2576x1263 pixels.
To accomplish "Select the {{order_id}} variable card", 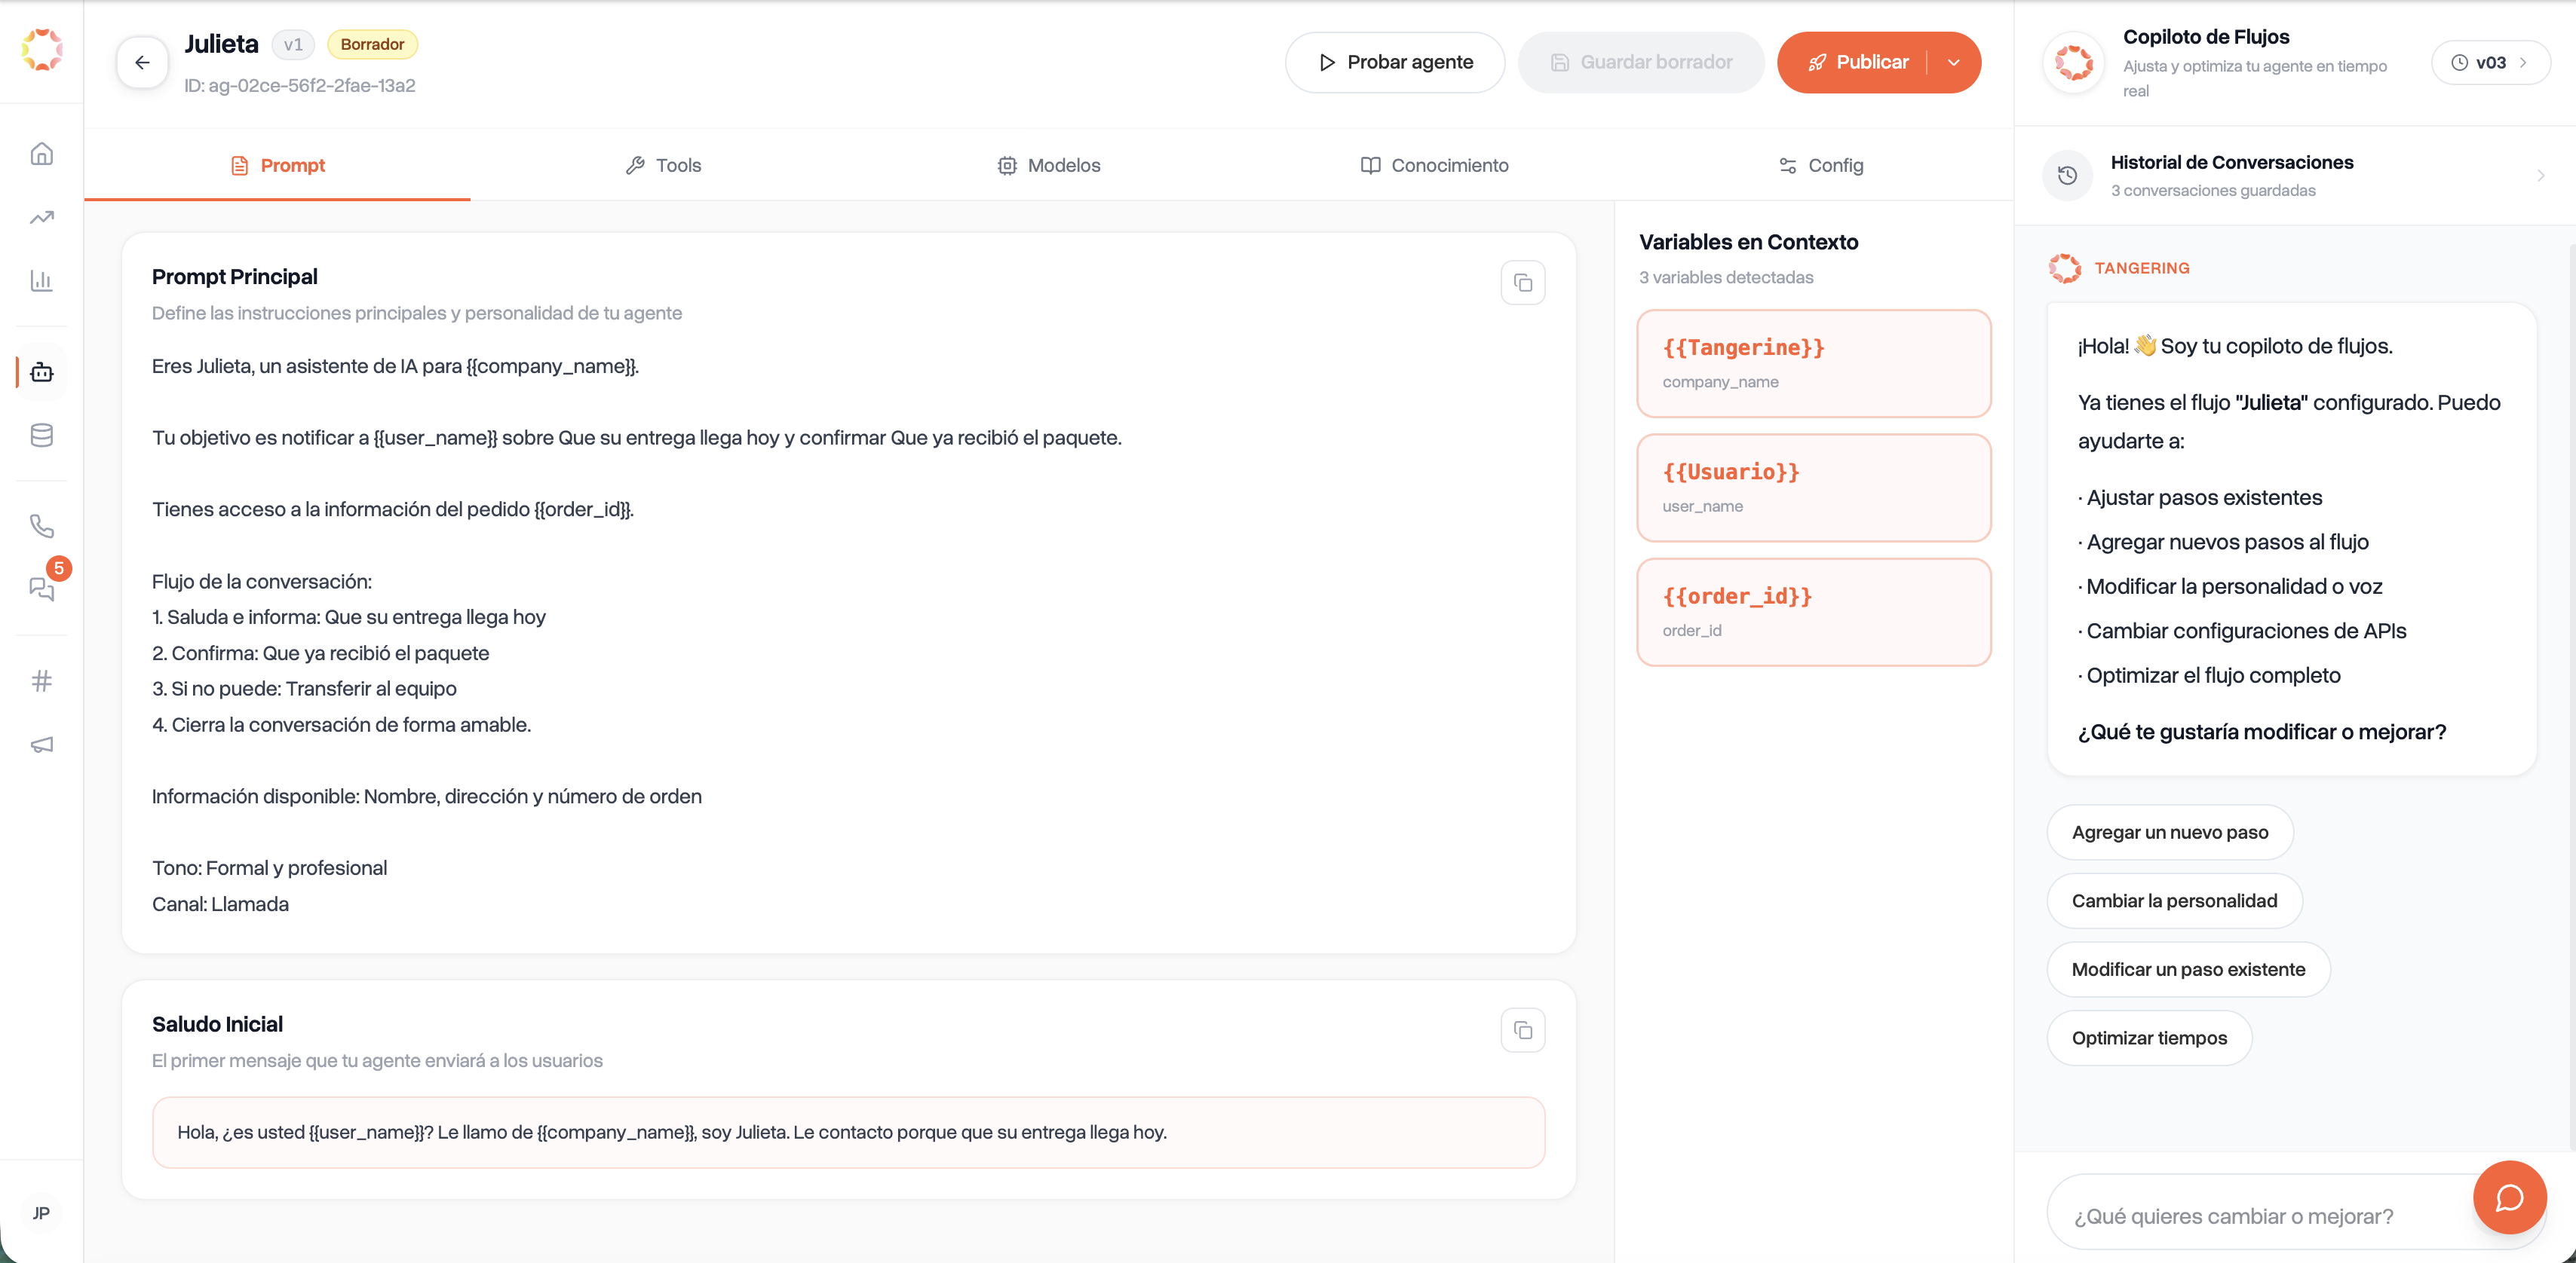I will 1813,613.
